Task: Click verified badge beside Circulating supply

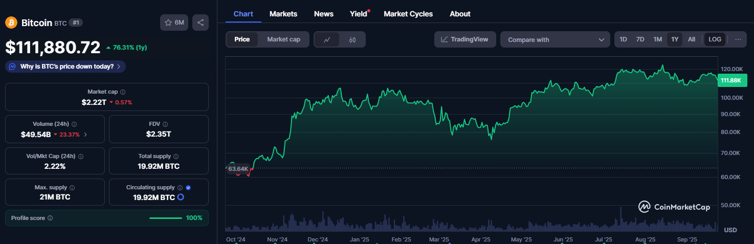Action: [x=188, y=188]
